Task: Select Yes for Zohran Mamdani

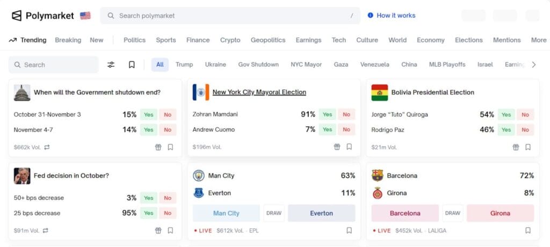Action: 327,114
